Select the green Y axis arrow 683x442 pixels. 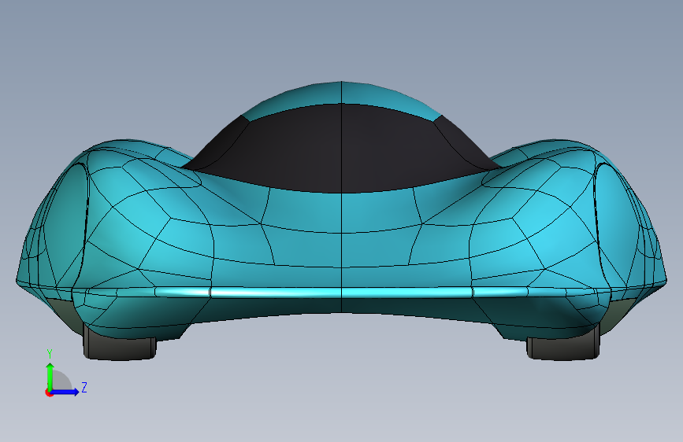[x=50, y=378]
